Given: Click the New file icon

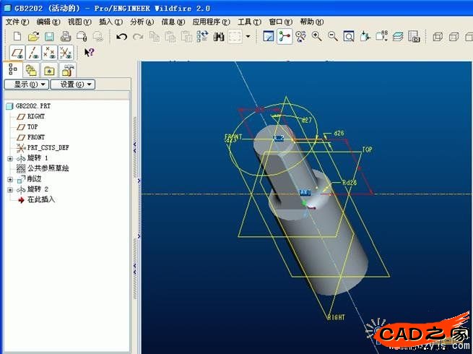Looking at the screenshot, I should tap(15, 36).
